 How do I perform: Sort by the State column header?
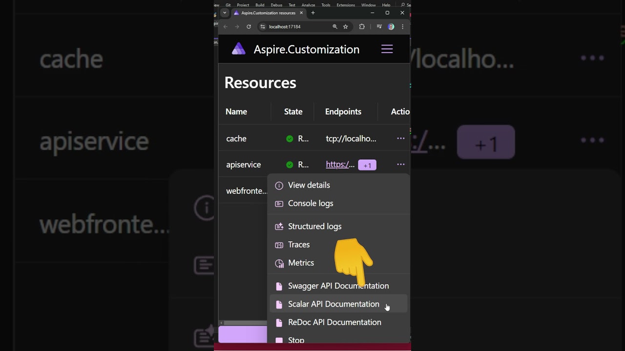(x=293, y=112)
